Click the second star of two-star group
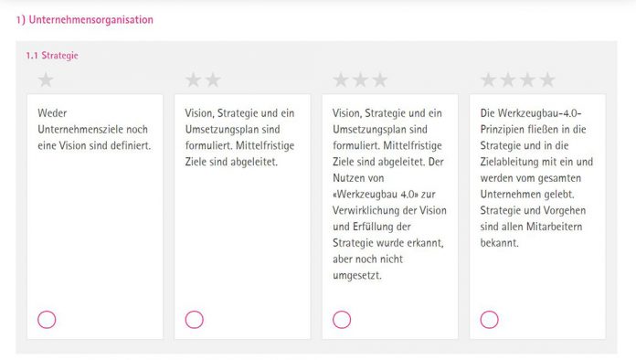This screenshot has height=360, width=636. [213, 79]
